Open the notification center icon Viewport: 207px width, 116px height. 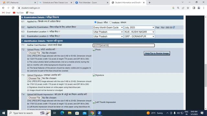pos(202,113)
